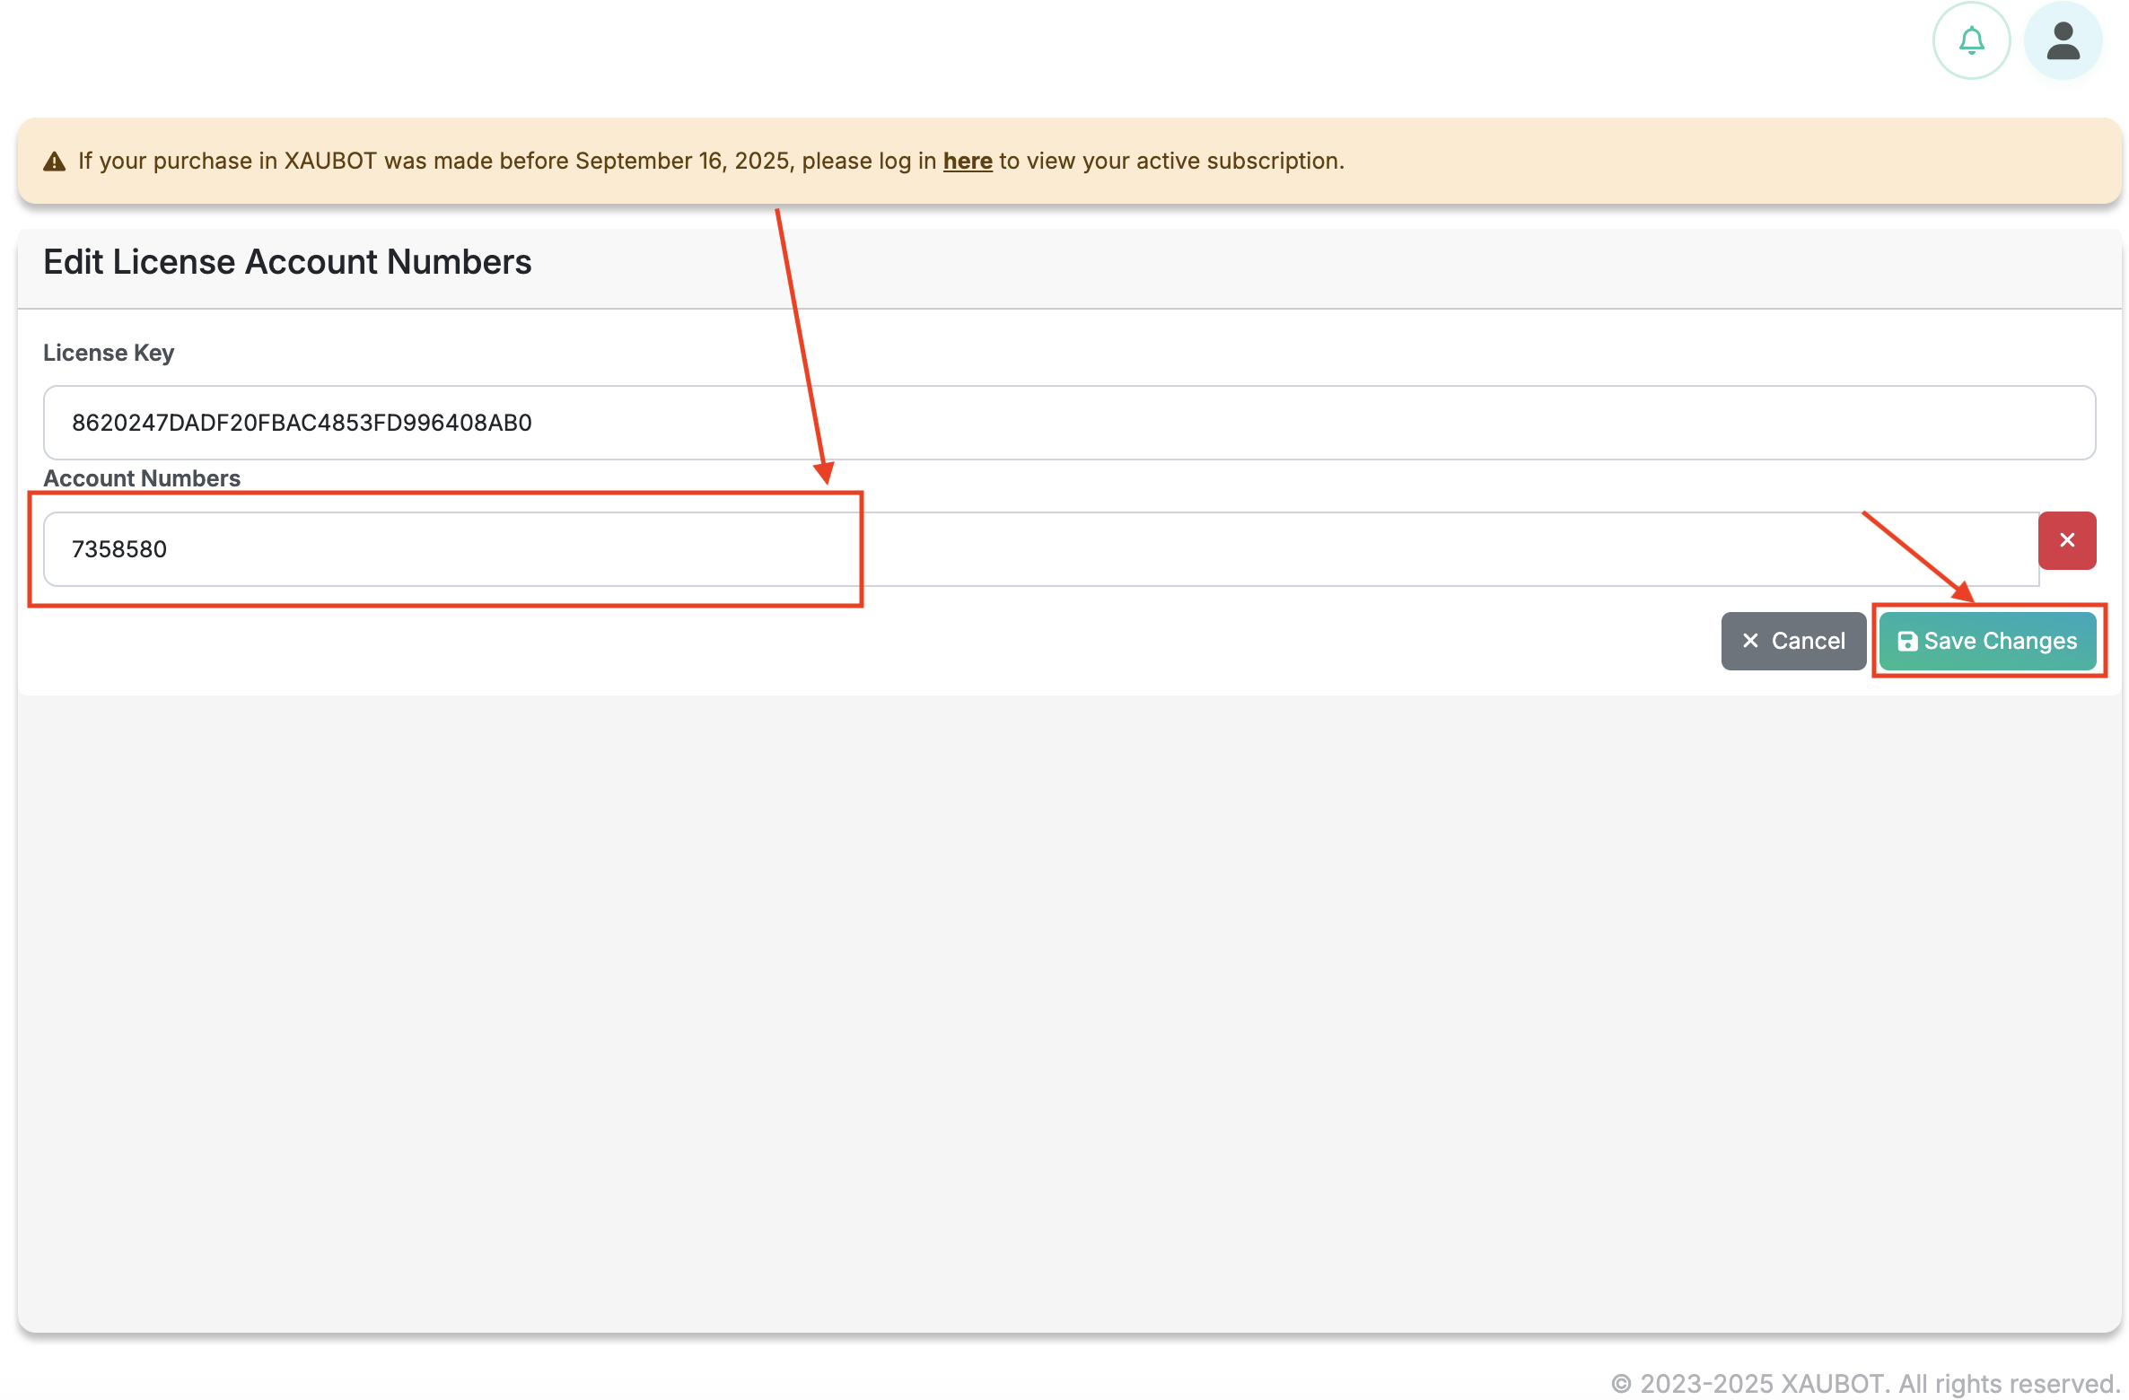Remove account number with red X button
2129x1400 pixels.
[x=2066, y=540]
